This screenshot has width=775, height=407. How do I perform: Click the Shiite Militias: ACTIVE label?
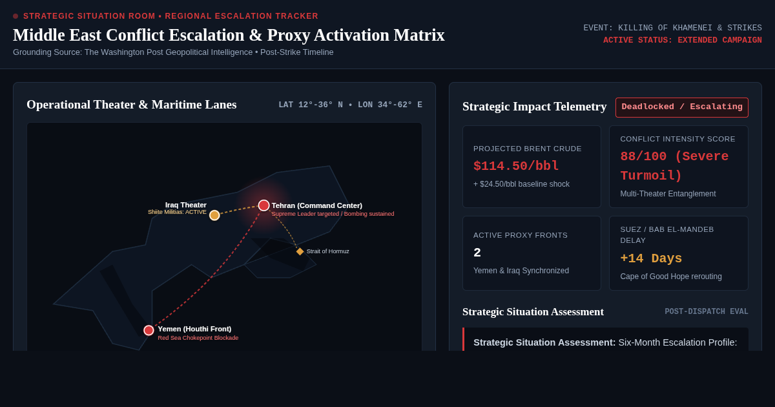click(x=177, y=212)
